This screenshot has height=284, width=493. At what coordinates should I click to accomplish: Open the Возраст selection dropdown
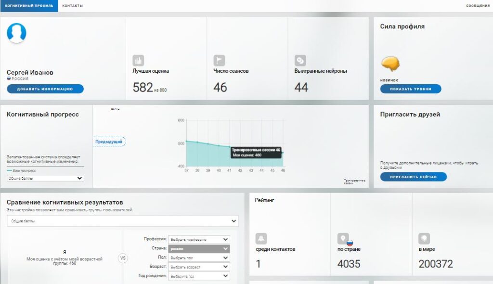pos(199,267)
